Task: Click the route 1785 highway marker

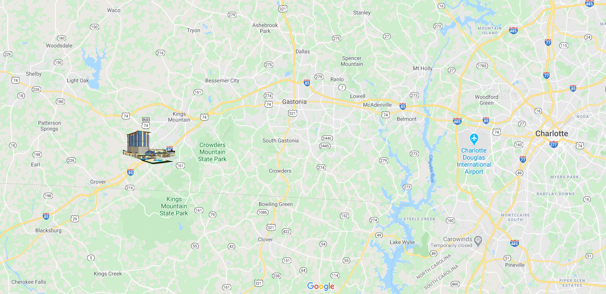Action: point(482,66)
